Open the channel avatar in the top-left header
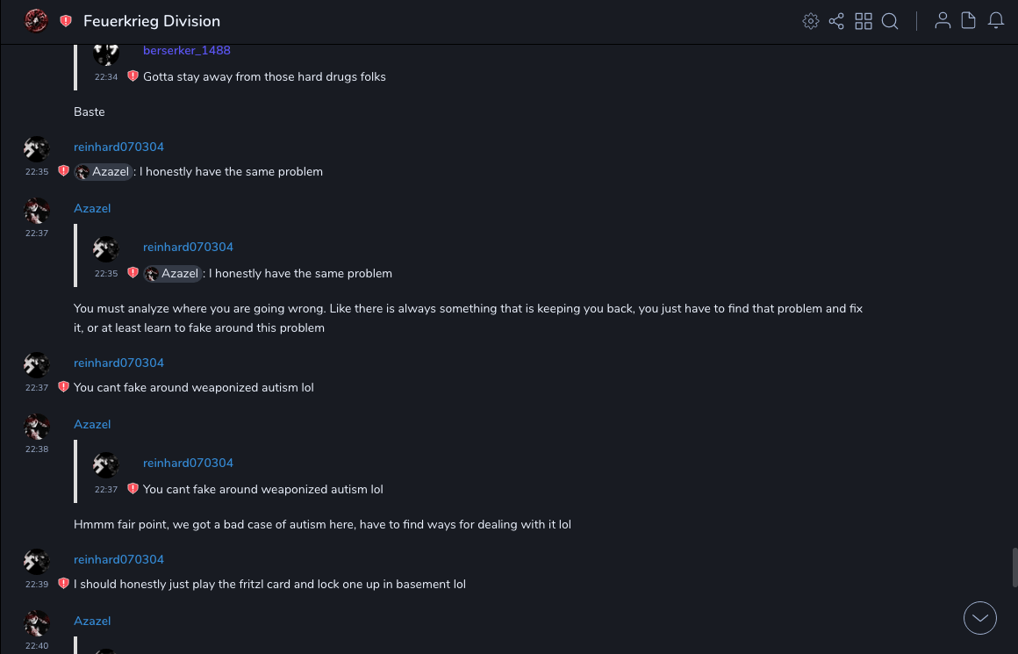 36,21
